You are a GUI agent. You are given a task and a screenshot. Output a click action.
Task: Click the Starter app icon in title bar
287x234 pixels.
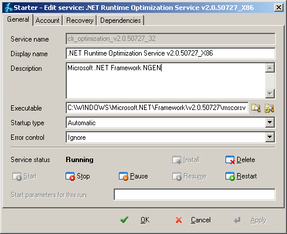9,8
